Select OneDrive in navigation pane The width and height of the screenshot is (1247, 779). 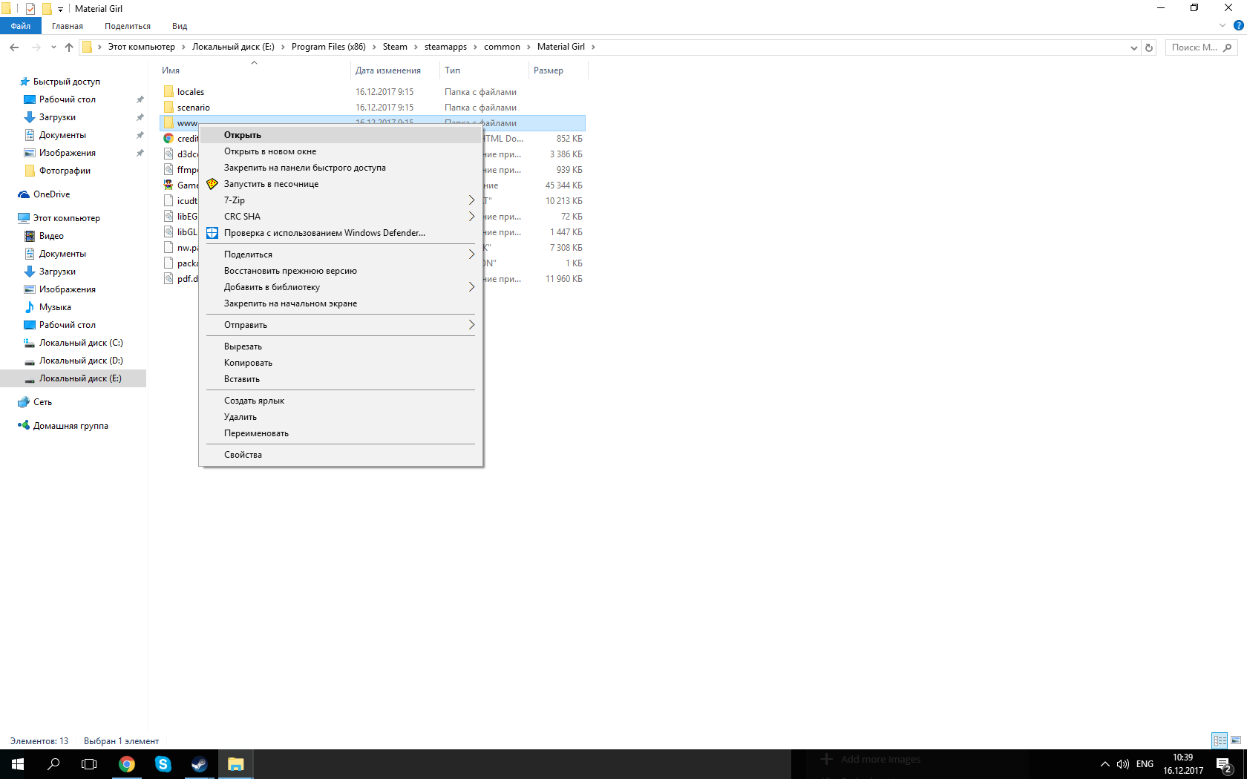52,194
